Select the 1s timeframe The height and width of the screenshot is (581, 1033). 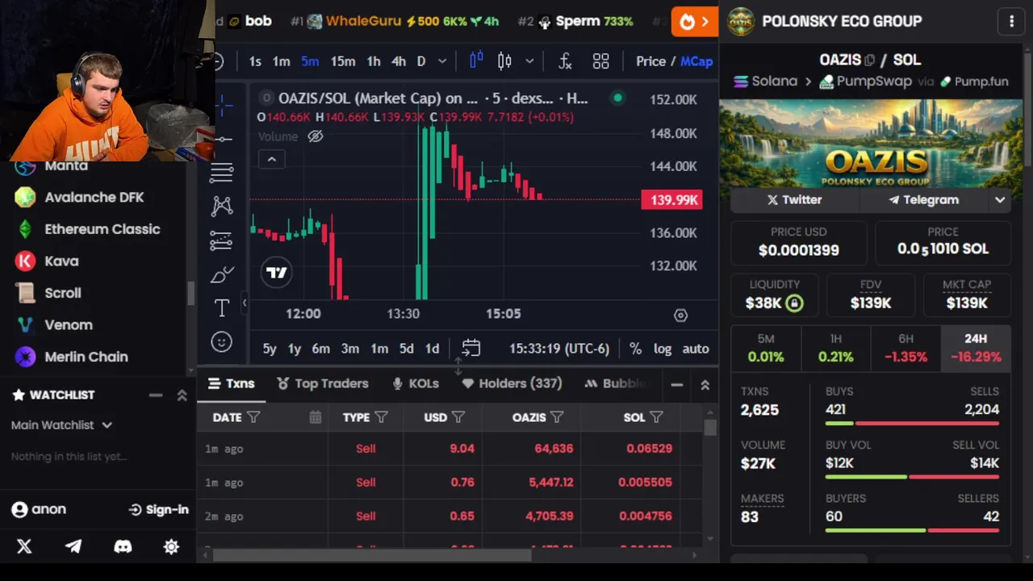(255, 61)
